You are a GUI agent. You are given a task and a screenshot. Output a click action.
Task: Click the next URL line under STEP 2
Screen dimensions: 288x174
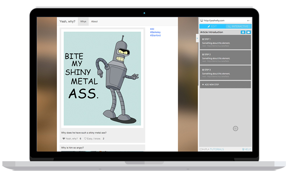(216, 61)
